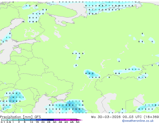
Task: Click the legend value '45'
Action: (x=72, y=122)
